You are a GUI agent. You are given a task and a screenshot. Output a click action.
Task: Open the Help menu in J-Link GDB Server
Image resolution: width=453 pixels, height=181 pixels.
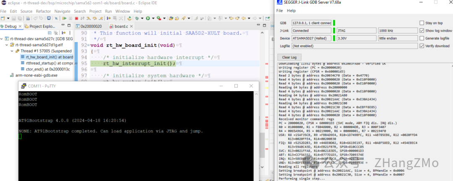coord(291,10)
